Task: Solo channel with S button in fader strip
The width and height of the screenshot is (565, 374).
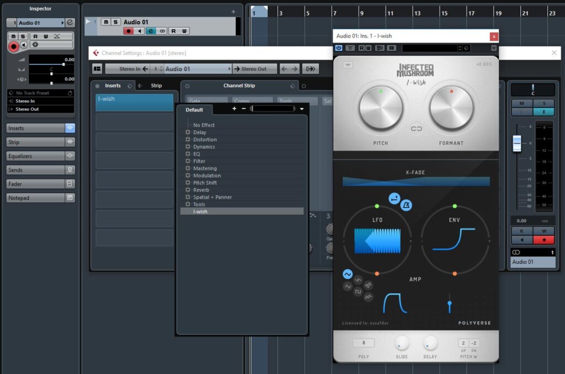Action: 544,103
